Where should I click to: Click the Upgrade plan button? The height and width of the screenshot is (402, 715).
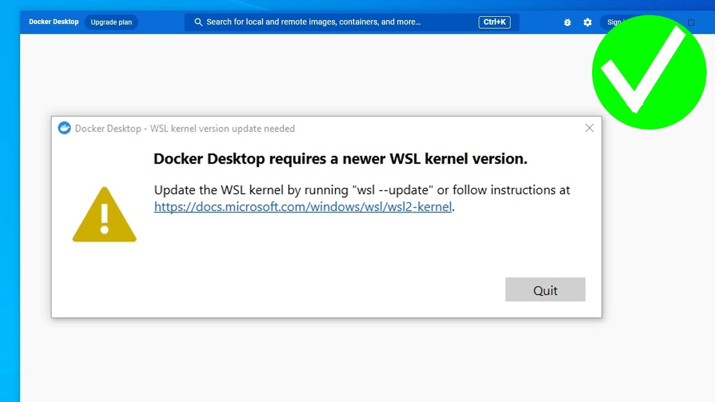click(111, 22)
